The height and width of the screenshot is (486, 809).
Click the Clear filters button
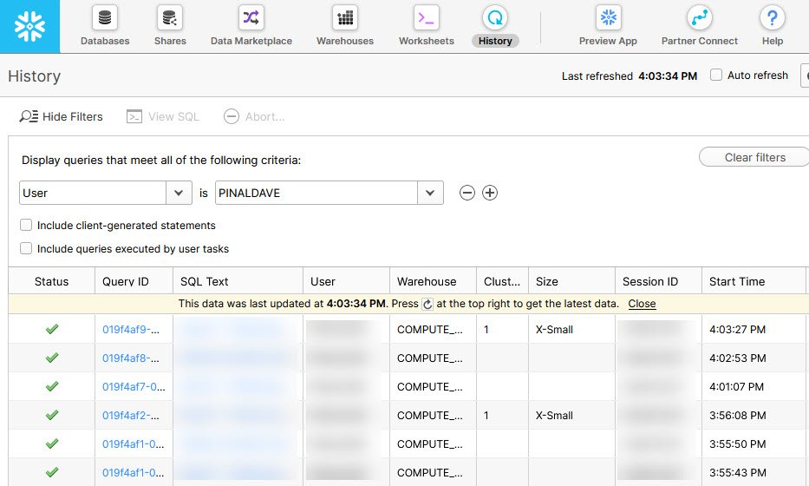pyautogui.click(x=754, y=158)
